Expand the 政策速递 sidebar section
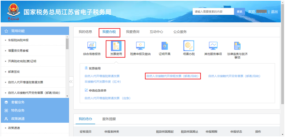285x137 pixels. click(x=35, y=119)
